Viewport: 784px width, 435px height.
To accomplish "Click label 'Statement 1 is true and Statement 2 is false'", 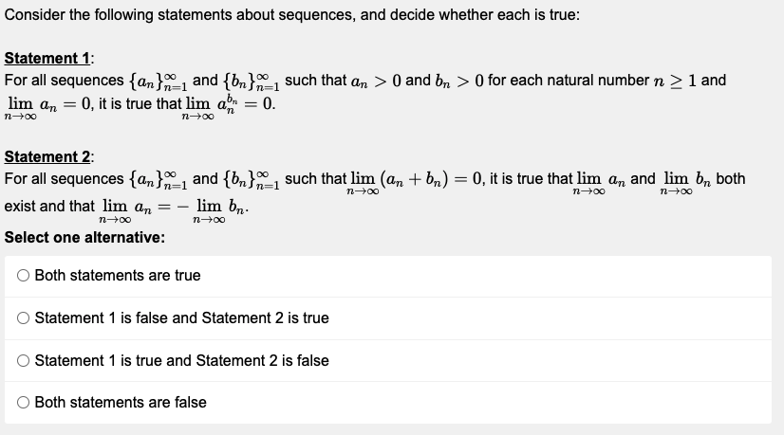I will 181,360.
